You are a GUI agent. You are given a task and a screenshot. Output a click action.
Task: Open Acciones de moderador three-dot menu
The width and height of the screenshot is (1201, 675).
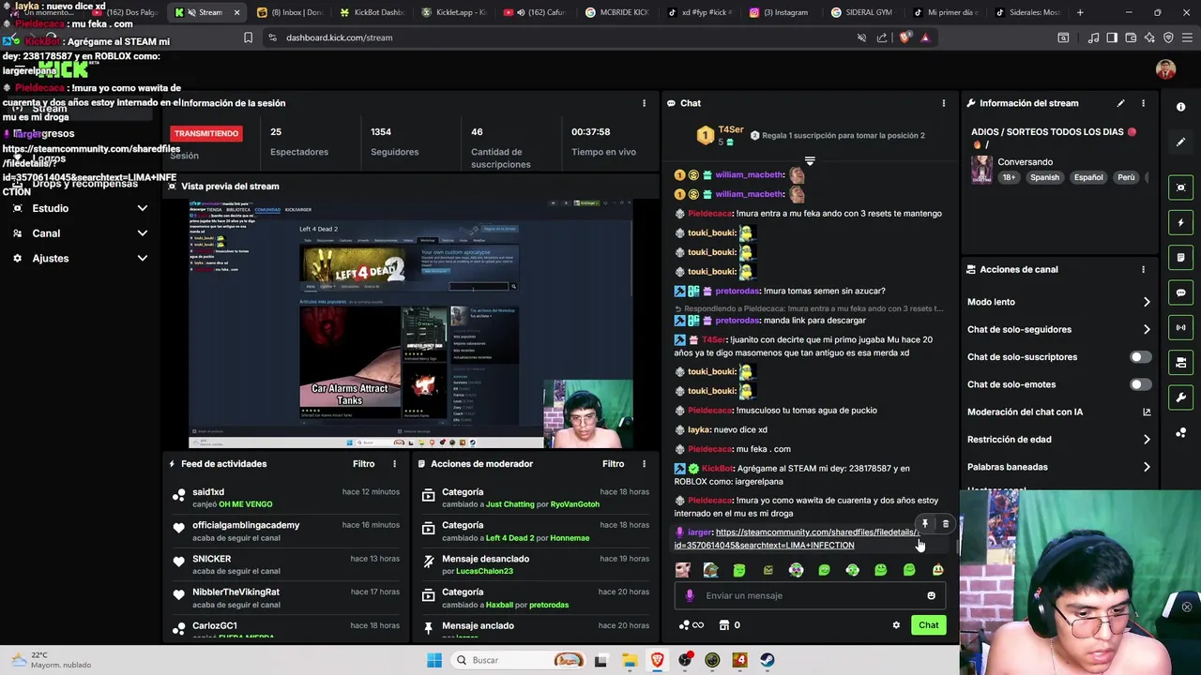point(644,464)
